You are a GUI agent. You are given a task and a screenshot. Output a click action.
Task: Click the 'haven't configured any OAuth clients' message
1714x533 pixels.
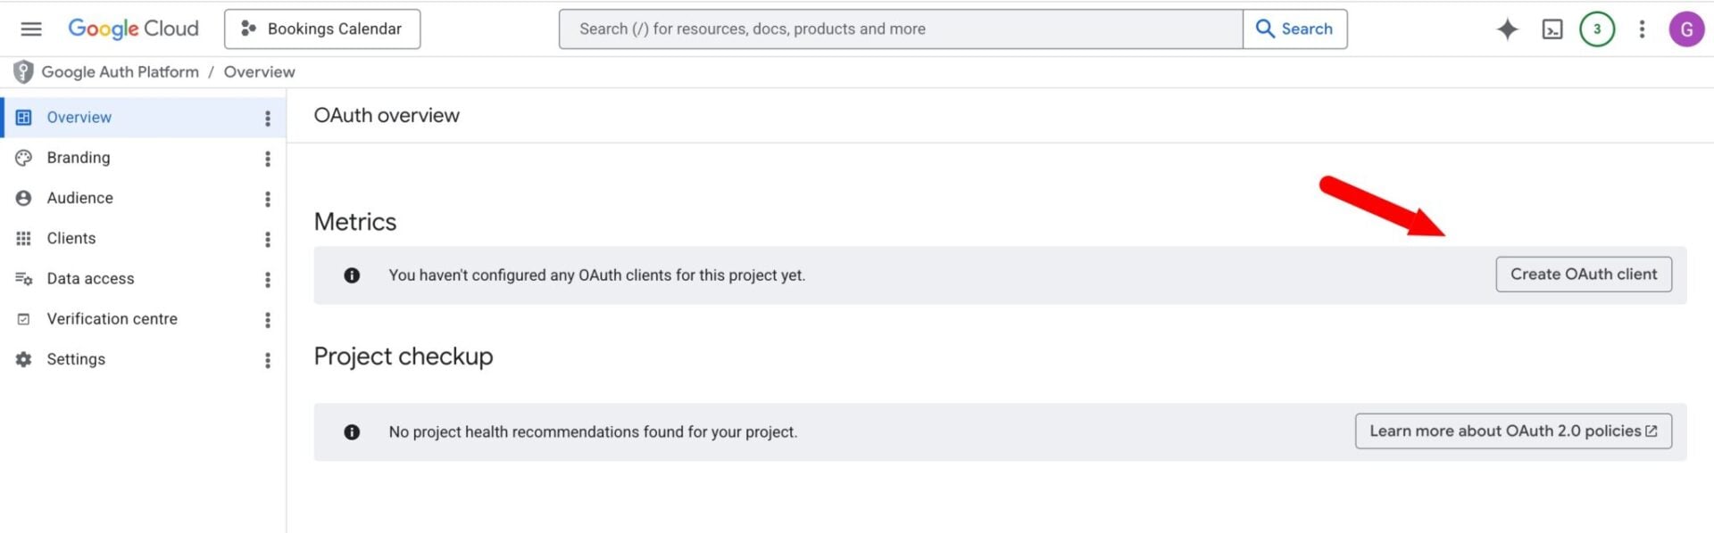point(597,275)
